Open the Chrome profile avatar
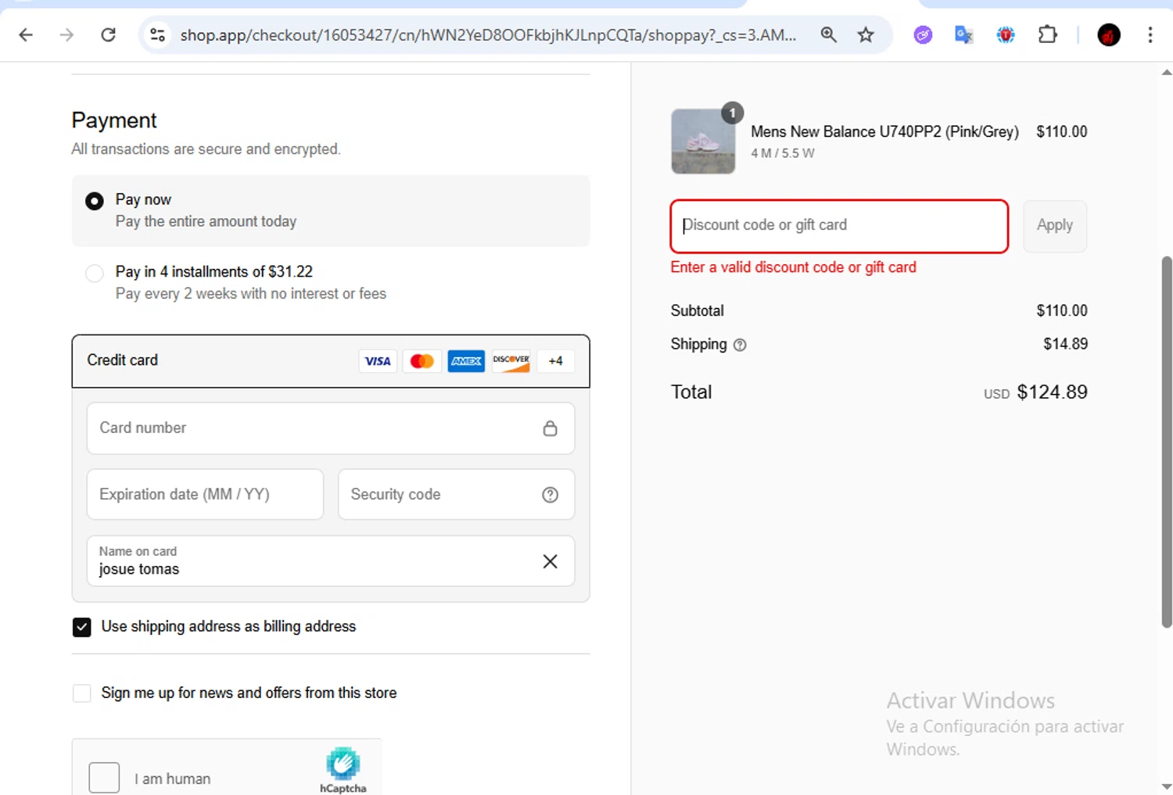The width and height of the screenshot is (1173, 795). pyautogui.click(x=1108, y=34)
